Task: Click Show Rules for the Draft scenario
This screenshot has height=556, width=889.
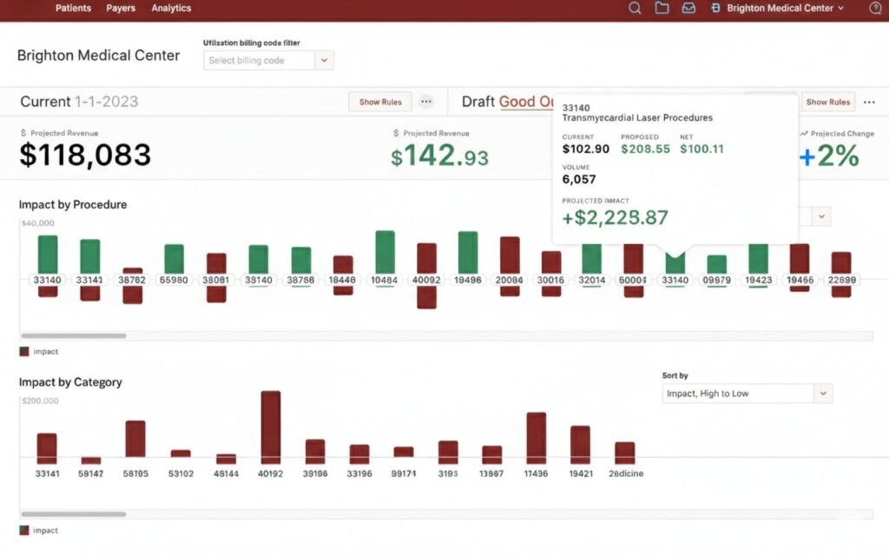Action: pyautogui.click(x=827, y=102)
